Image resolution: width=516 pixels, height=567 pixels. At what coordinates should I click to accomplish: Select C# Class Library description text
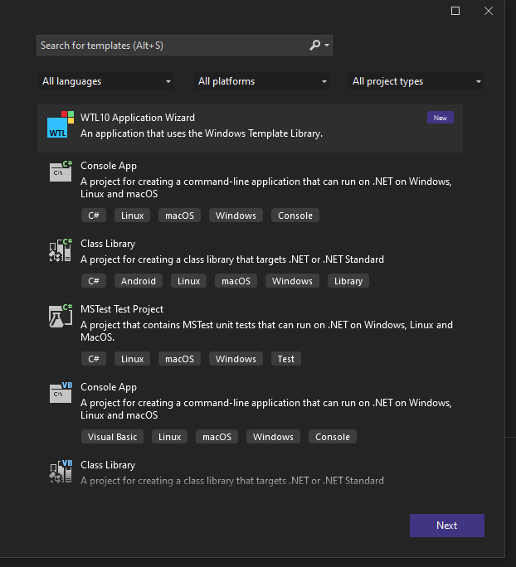pyautogui.click(x=232, y=259)
